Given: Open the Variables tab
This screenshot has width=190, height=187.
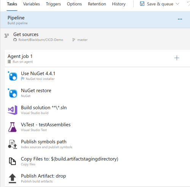Looking at the screenshot, I should pos(32,4).
